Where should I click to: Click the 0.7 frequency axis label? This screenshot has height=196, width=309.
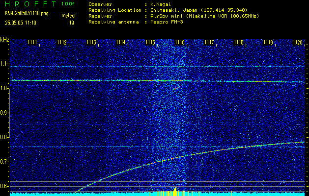[x=4, y=162]
